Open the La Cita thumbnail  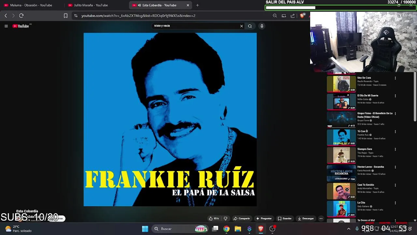341,209
